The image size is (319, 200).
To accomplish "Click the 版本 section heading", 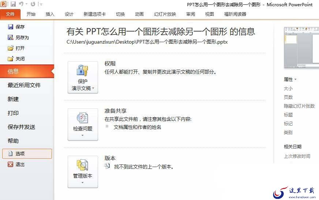I will 110,158.
